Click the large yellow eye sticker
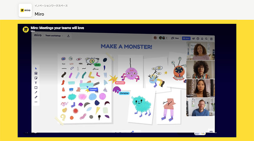 [x=92, y=61]
